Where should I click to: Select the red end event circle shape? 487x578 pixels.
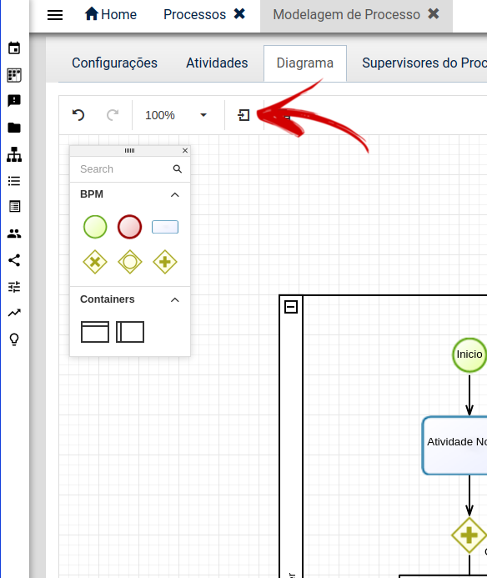coord(129,227)
